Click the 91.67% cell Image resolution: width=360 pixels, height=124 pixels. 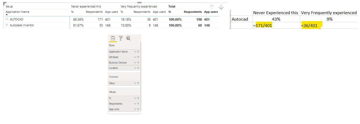coord(78,25)
